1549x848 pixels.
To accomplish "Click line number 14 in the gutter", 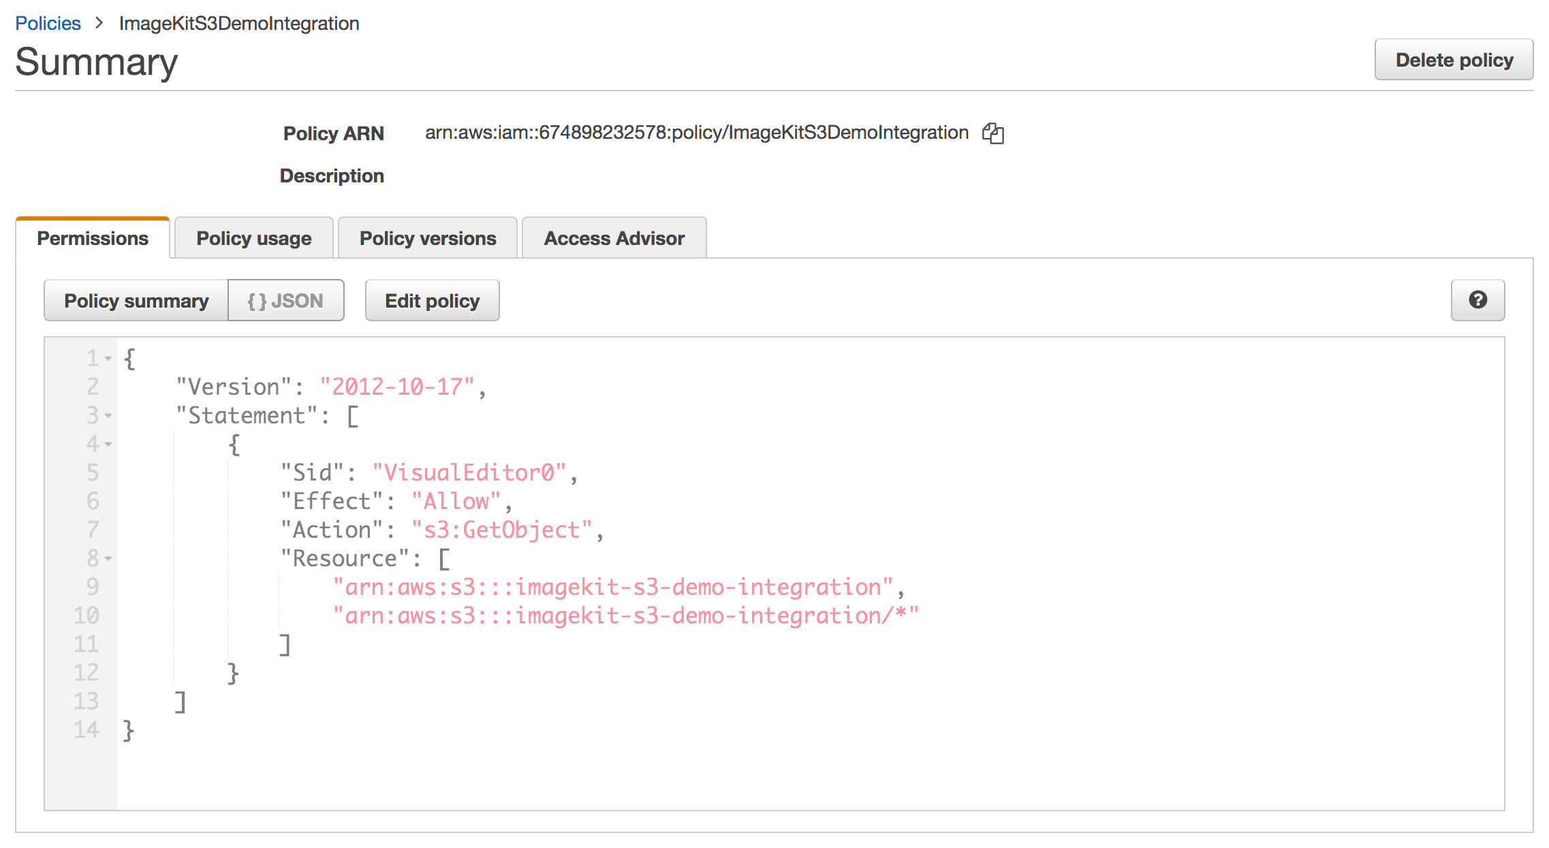I will coord(87,730).
